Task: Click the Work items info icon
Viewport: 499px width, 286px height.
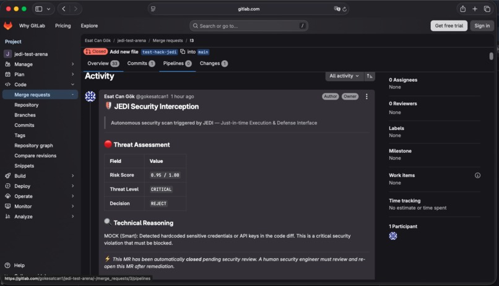Action: click(x=477, y=175)
